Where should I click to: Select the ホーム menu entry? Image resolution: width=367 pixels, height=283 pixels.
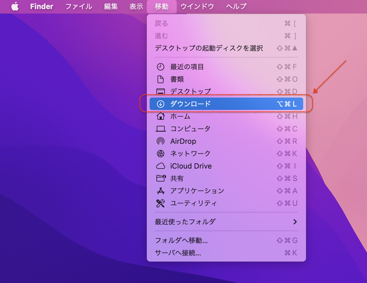(226, 116)
